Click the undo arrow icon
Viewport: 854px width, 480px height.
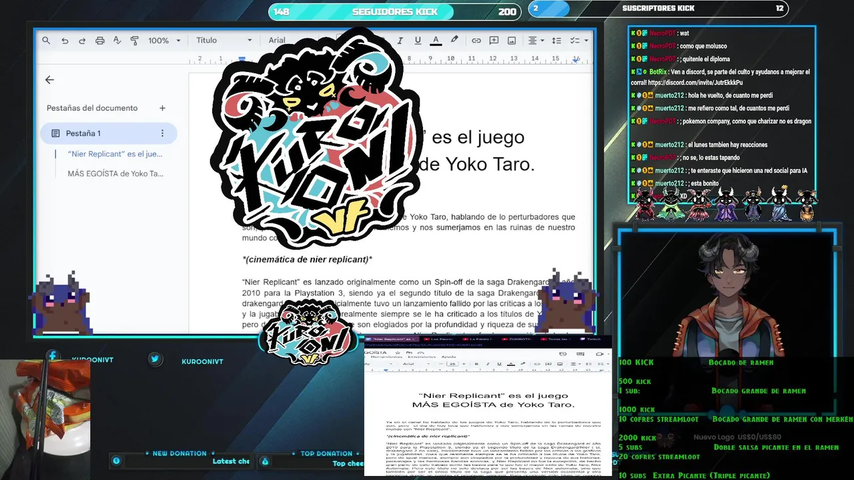click(x=65, y=41)
